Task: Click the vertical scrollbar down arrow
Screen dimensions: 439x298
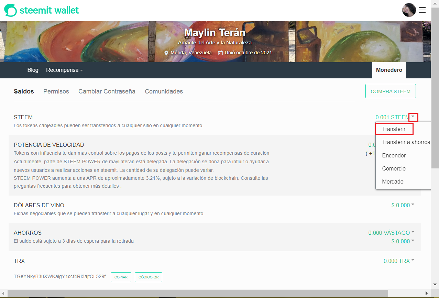Action: [x=435, y=285]
